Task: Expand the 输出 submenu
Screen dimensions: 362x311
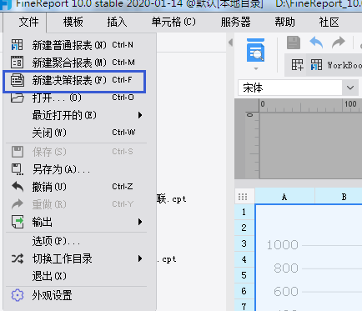Action: pos(76,222)
